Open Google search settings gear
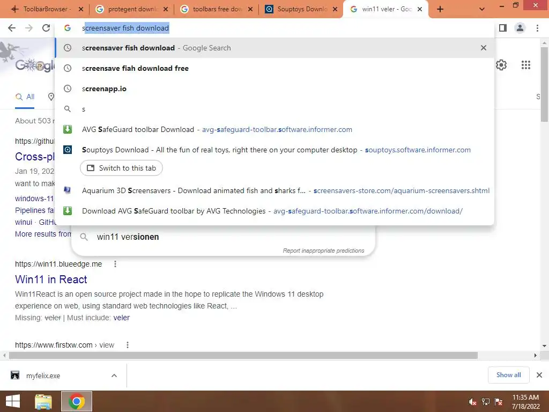The height and width of the screenshot is (412, 549). (x=501, y=65)
